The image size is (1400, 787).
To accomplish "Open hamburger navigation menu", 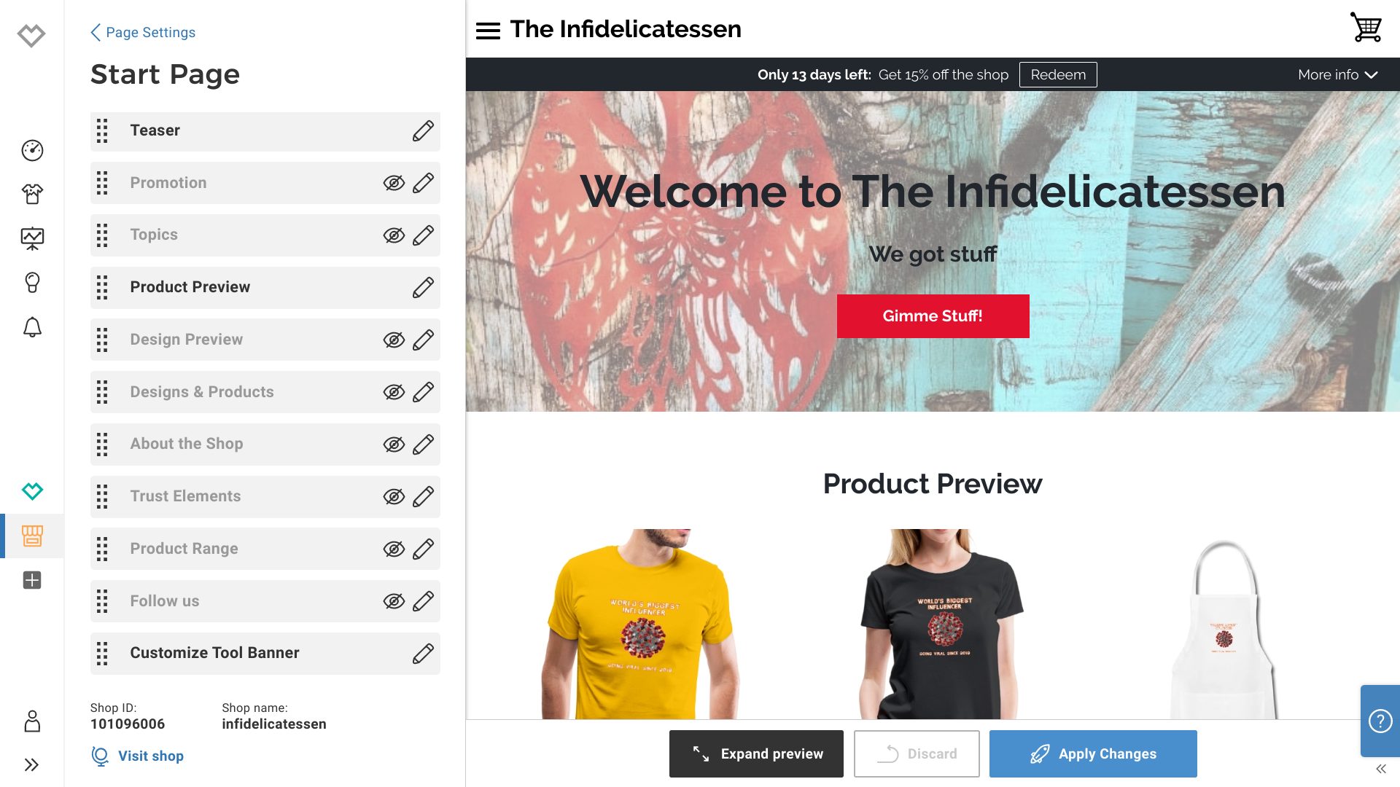I will point(489,30).
